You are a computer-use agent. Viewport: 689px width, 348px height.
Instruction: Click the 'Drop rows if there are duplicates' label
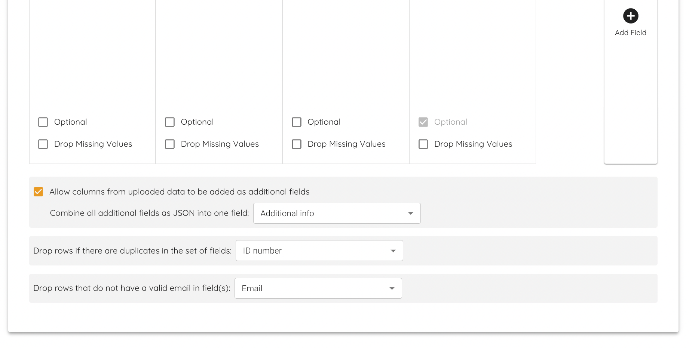(132, 251)
